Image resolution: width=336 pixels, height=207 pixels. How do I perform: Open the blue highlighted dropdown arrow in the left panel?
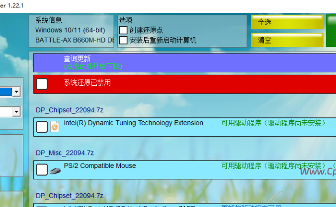pyautogui.click(x=16, y=92)
